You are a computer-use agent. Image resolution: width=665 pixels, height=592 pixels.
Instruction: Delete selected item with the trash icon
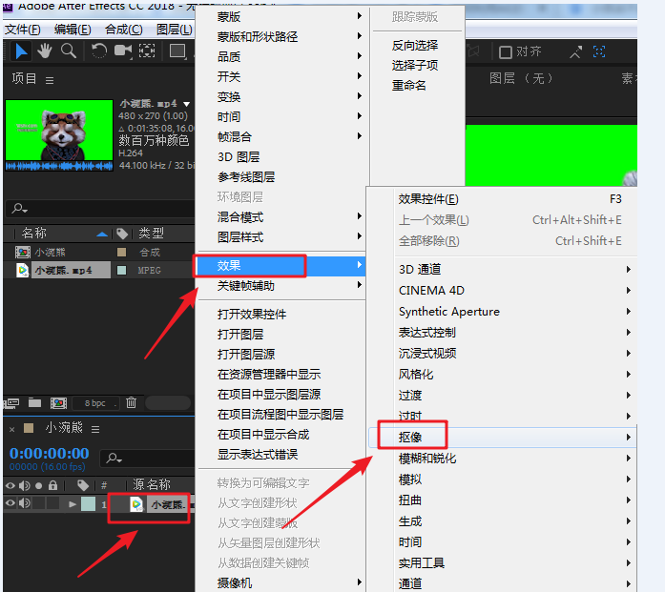131,402
